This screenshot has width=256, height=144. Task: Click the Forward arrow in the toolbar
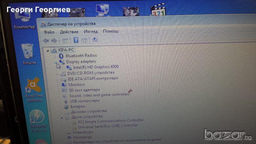pos(54,40)
